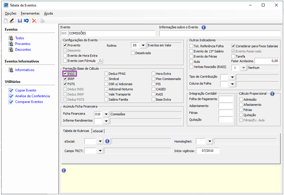
Task: Click the checkmark icon beside Análise de Conferência
Action: (11, 96)
